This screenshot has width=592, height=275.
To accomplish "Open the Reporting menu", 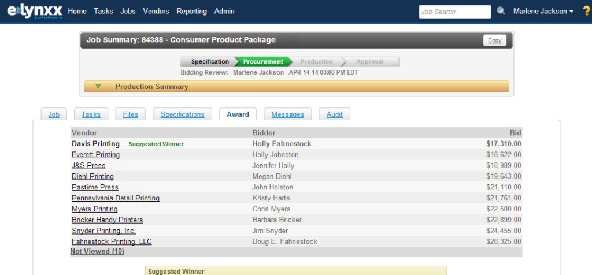I will click(192, 12).
